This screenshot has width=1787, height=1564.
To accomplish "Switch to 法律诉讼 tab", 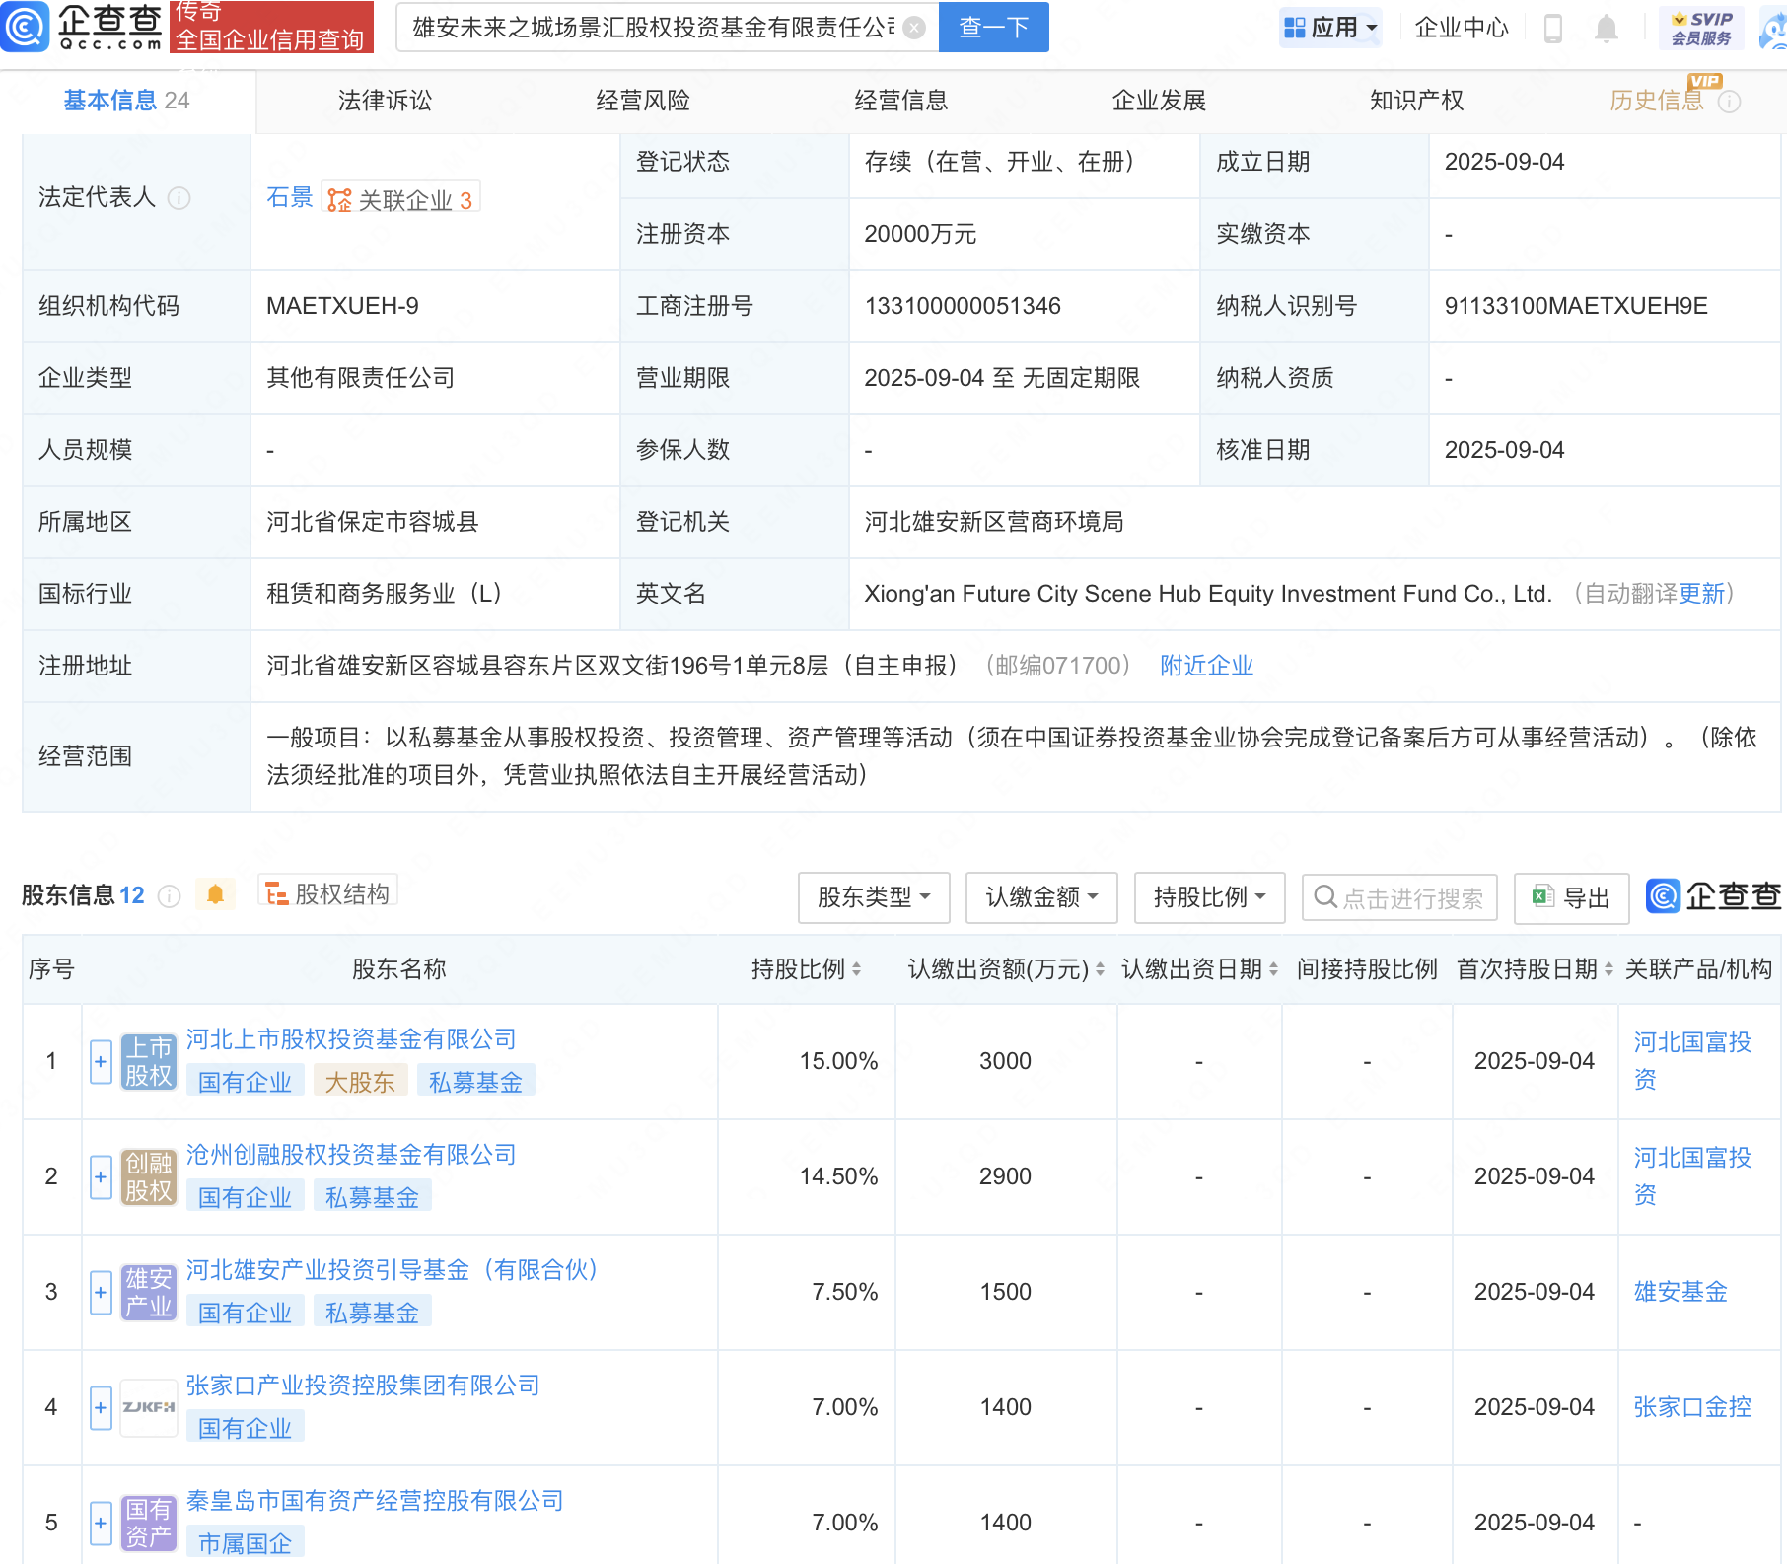I will [x=385, y=101].
